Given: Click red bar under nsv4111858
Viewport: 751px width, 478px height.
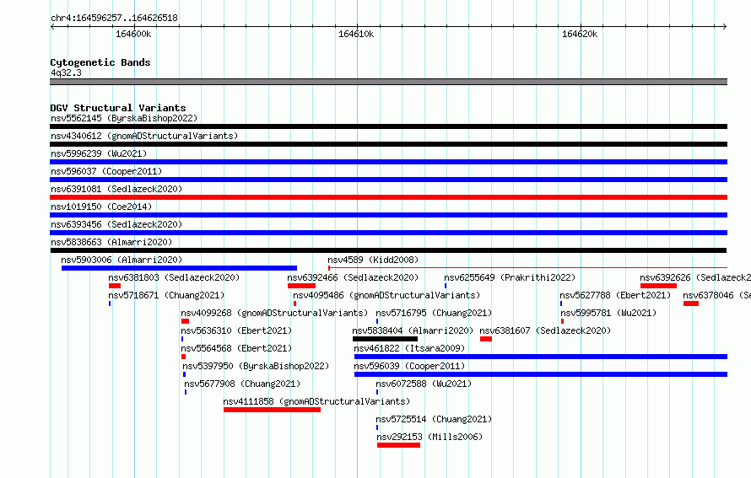Looking at the screenshot, I should point(272,410).
